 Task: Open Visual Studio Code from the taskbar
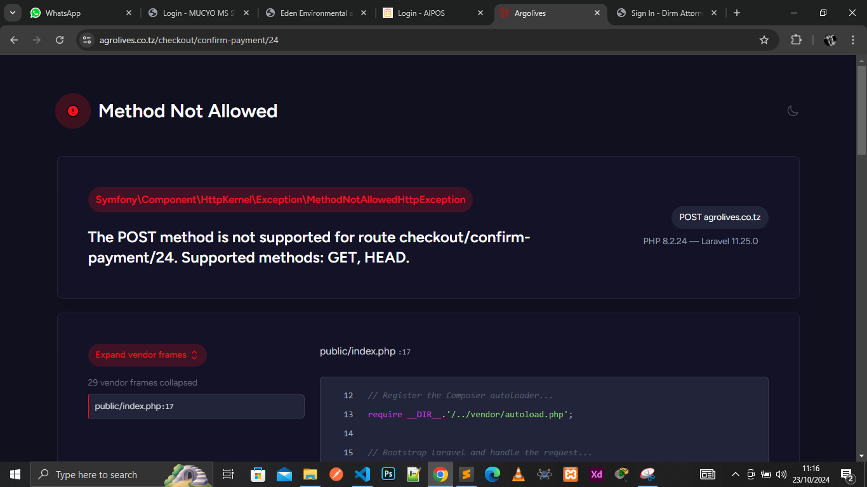pyautogui.click(x=362, y=474)
